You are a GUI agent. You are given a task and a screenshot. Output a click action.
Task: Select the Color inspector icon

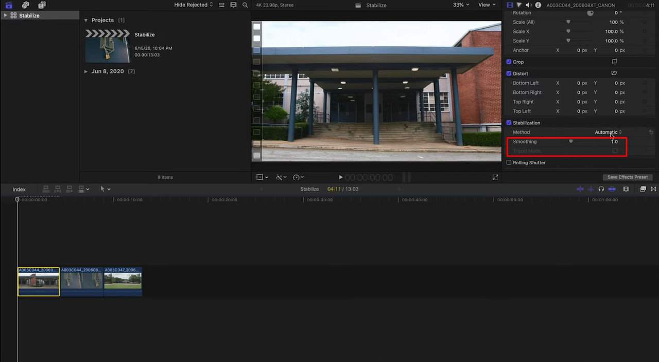(519, 5)
